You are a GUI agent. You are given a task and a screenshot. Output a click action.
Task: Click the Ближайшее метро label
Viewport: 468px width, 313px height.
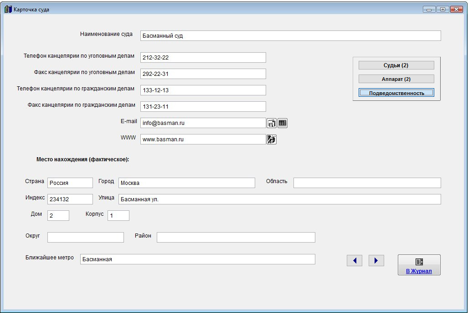click(50, 258)
